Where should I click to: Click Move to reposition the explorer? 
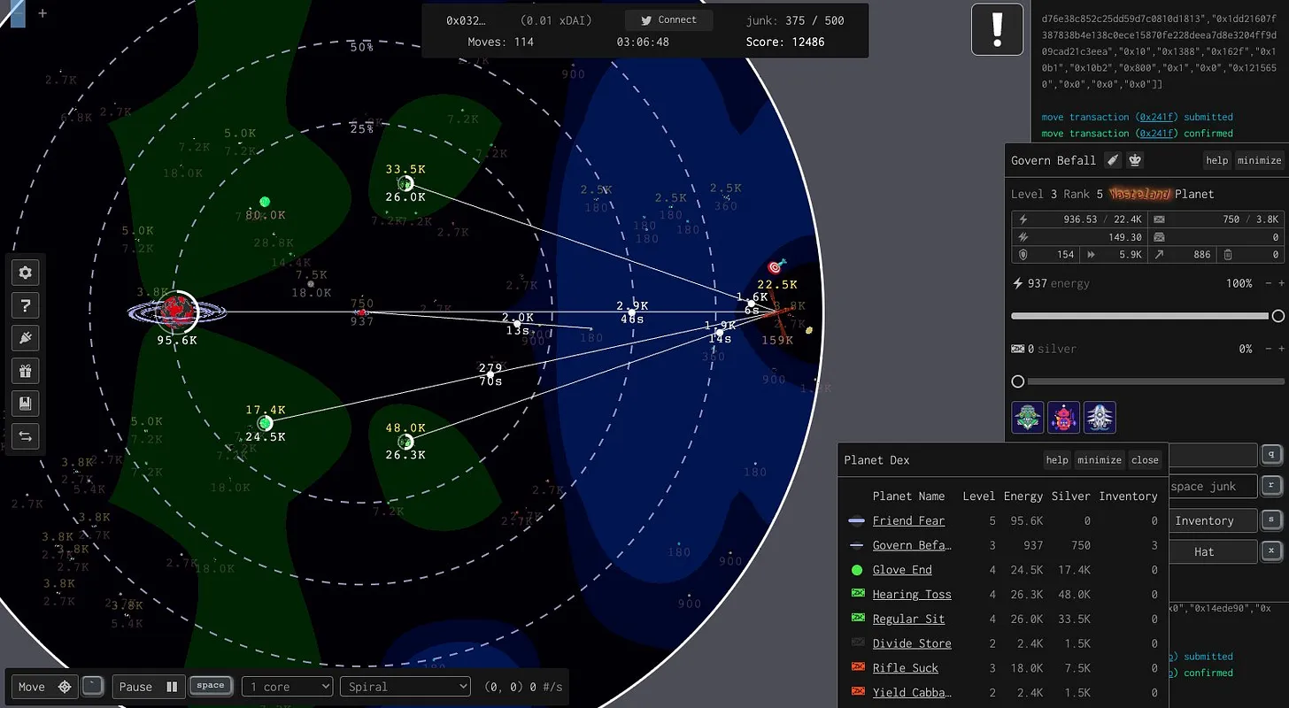tap(44, 687)
